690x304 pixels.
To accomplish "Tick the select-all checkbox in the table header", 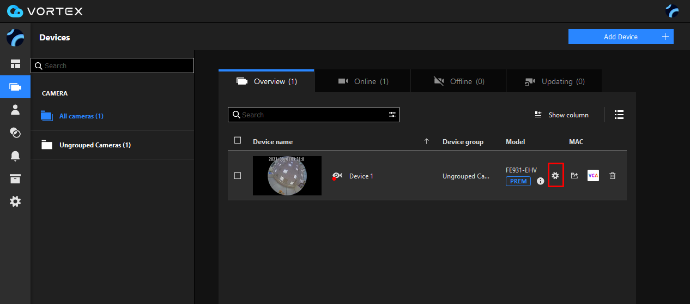I will (x=238, y=141).
